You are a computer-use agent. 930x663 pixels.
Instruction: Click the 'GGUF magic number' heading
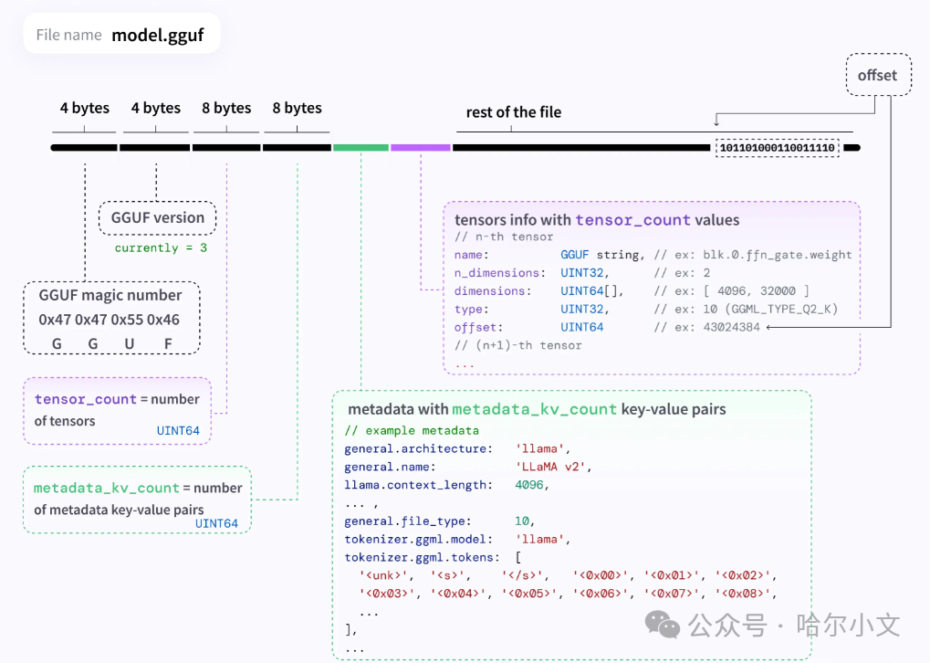(110, 296)
